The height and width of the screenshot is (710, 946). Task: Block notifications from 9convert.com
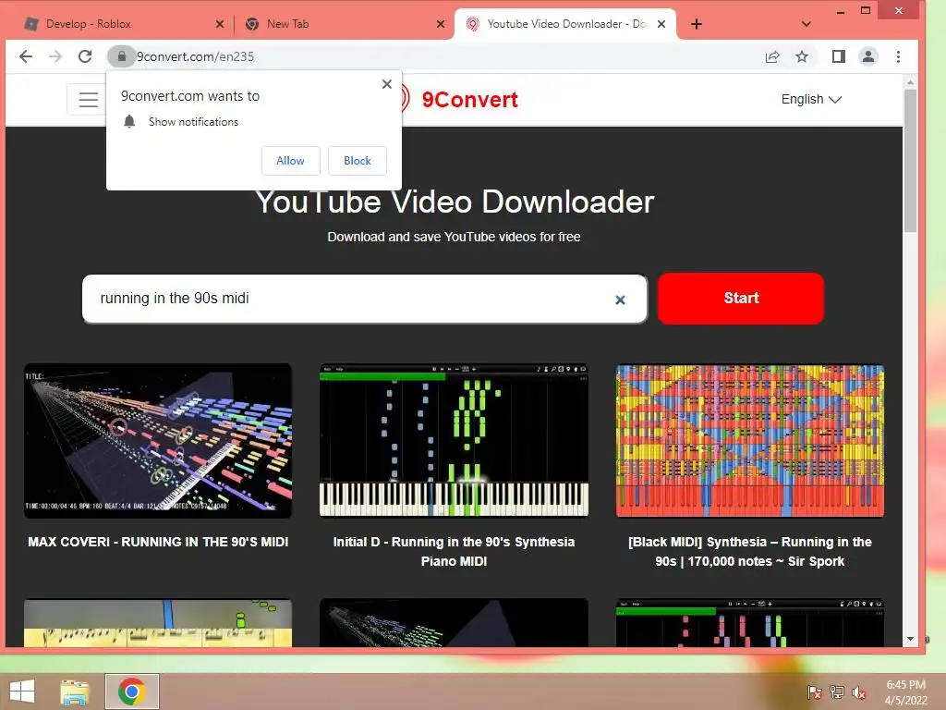358,161
